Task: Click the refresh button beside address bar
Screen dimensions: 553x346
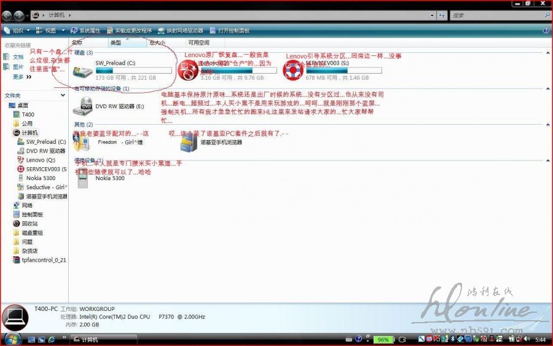Action: tap(442, 15)
